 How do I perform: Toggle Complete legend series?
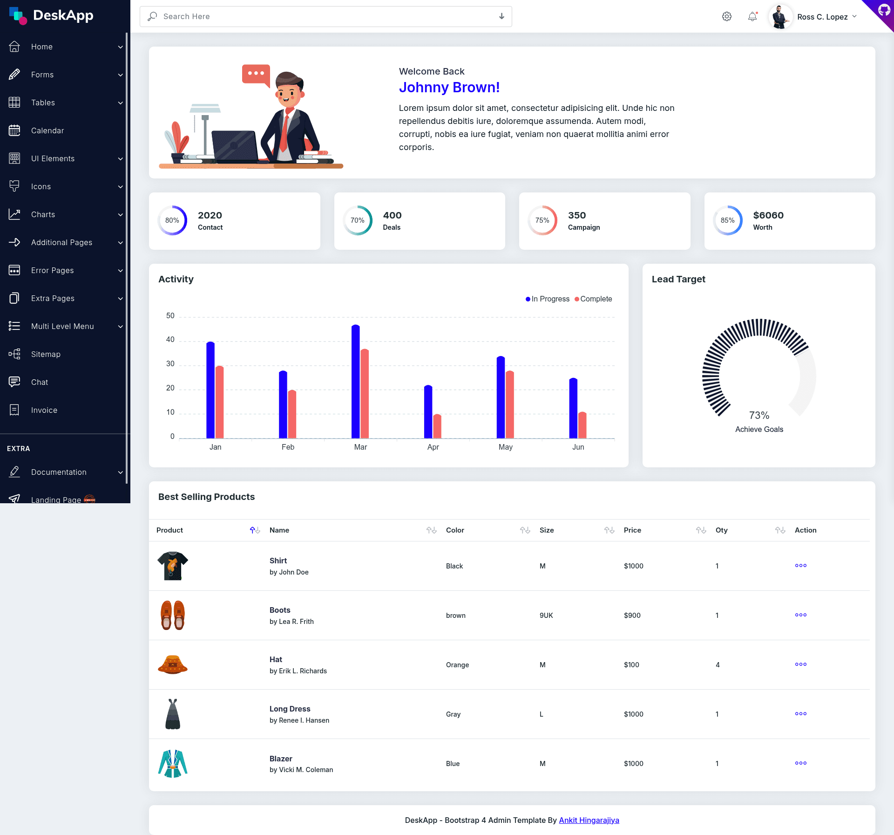pyautogui.click(x=593, y=299)
